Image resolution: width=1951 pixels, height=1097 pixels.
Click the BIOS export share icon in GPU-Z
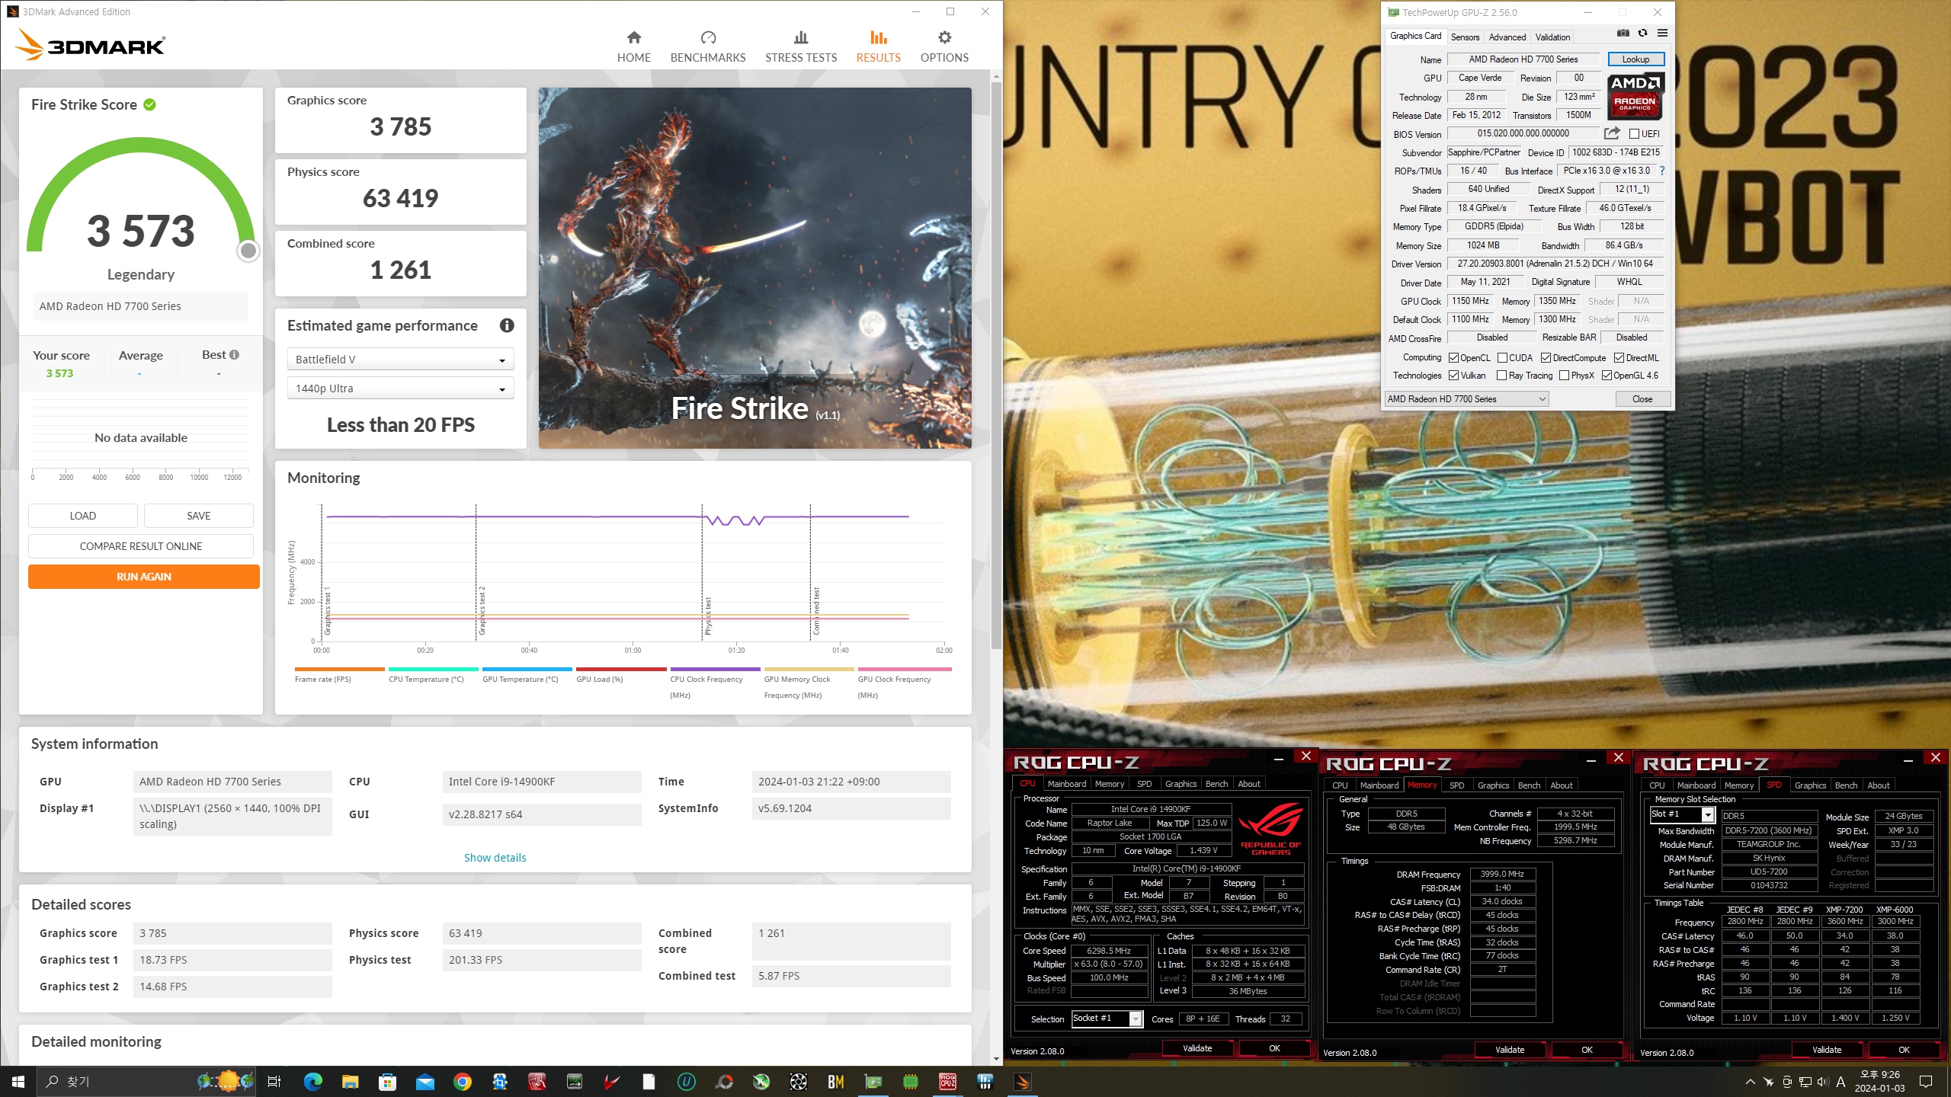coord(1611,133)
